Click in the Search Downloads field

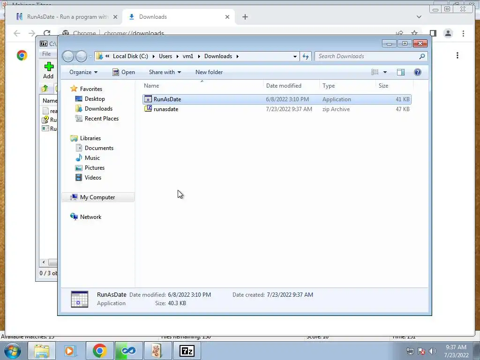[x=367, y=56]
